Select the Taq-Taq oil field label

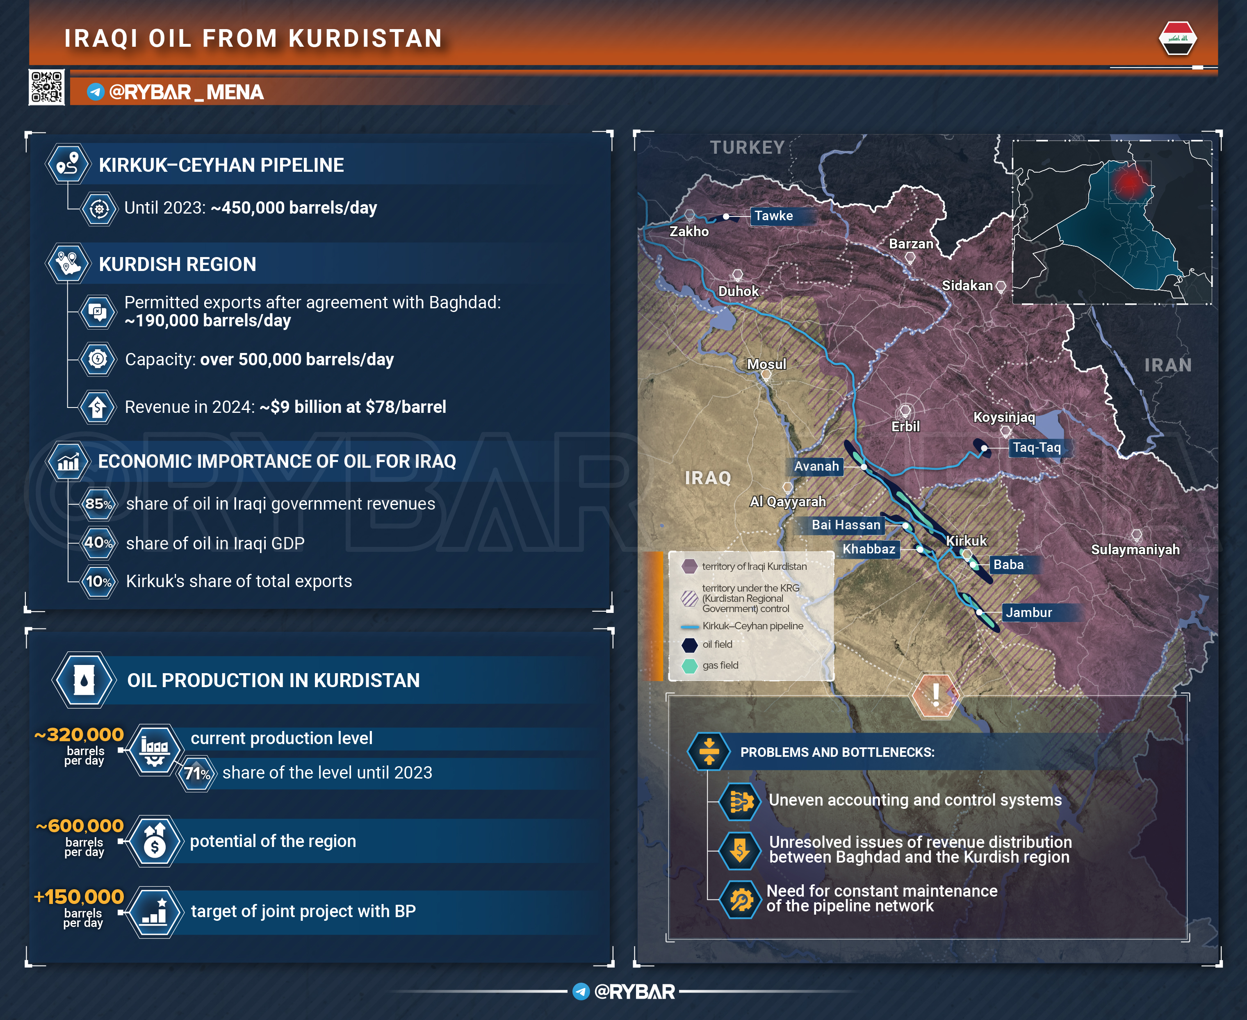(x=1037, y=448)
